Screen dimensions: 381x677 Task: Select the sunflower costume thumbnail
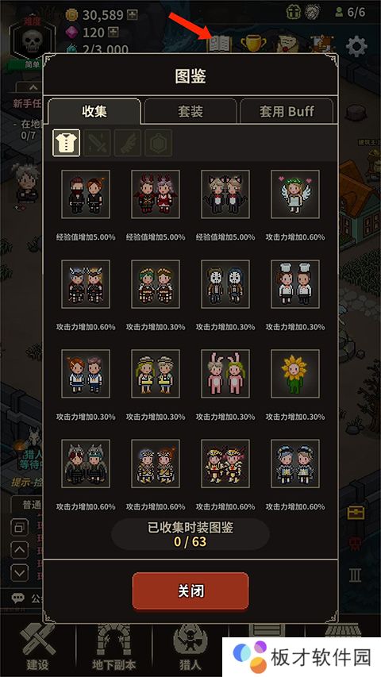pos(295,374)
